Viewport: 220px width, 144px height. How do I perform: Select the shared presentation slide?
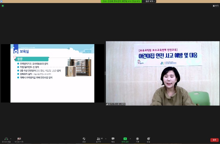click(x=52, y=73)
